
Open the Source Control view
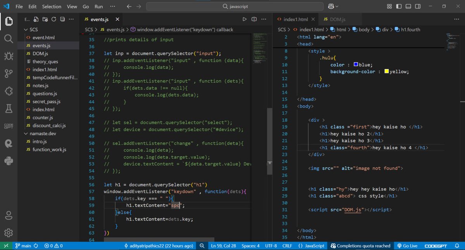[9, 74]
